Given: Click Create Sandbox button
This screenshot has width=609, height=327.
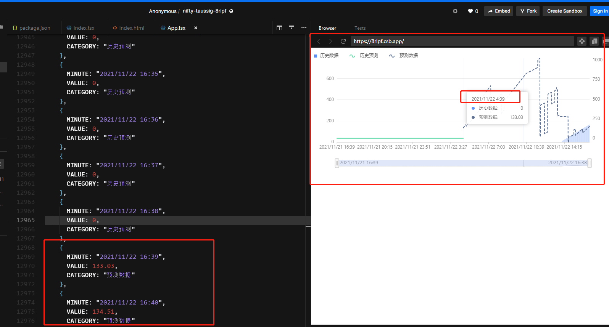Looking at the screenshot, I should coord(565,11).
